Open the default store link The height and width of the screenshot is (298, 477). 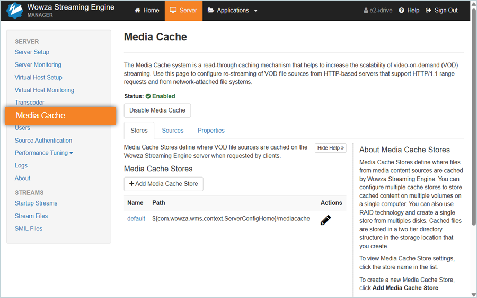click(x=136, y=219)
